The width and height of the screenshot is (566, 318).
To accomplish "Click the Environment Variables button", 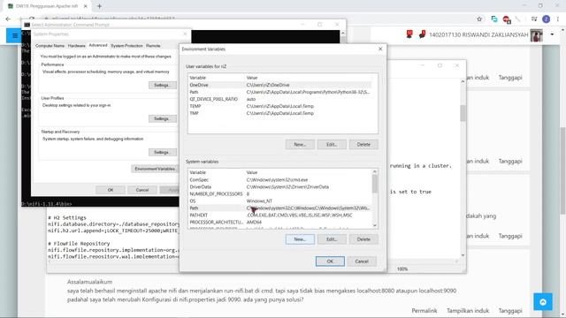I will pos(156,169).
